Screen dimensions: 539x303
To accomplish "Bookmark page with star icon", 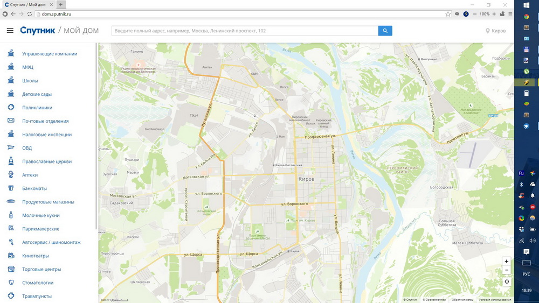I will coord(448,14).
